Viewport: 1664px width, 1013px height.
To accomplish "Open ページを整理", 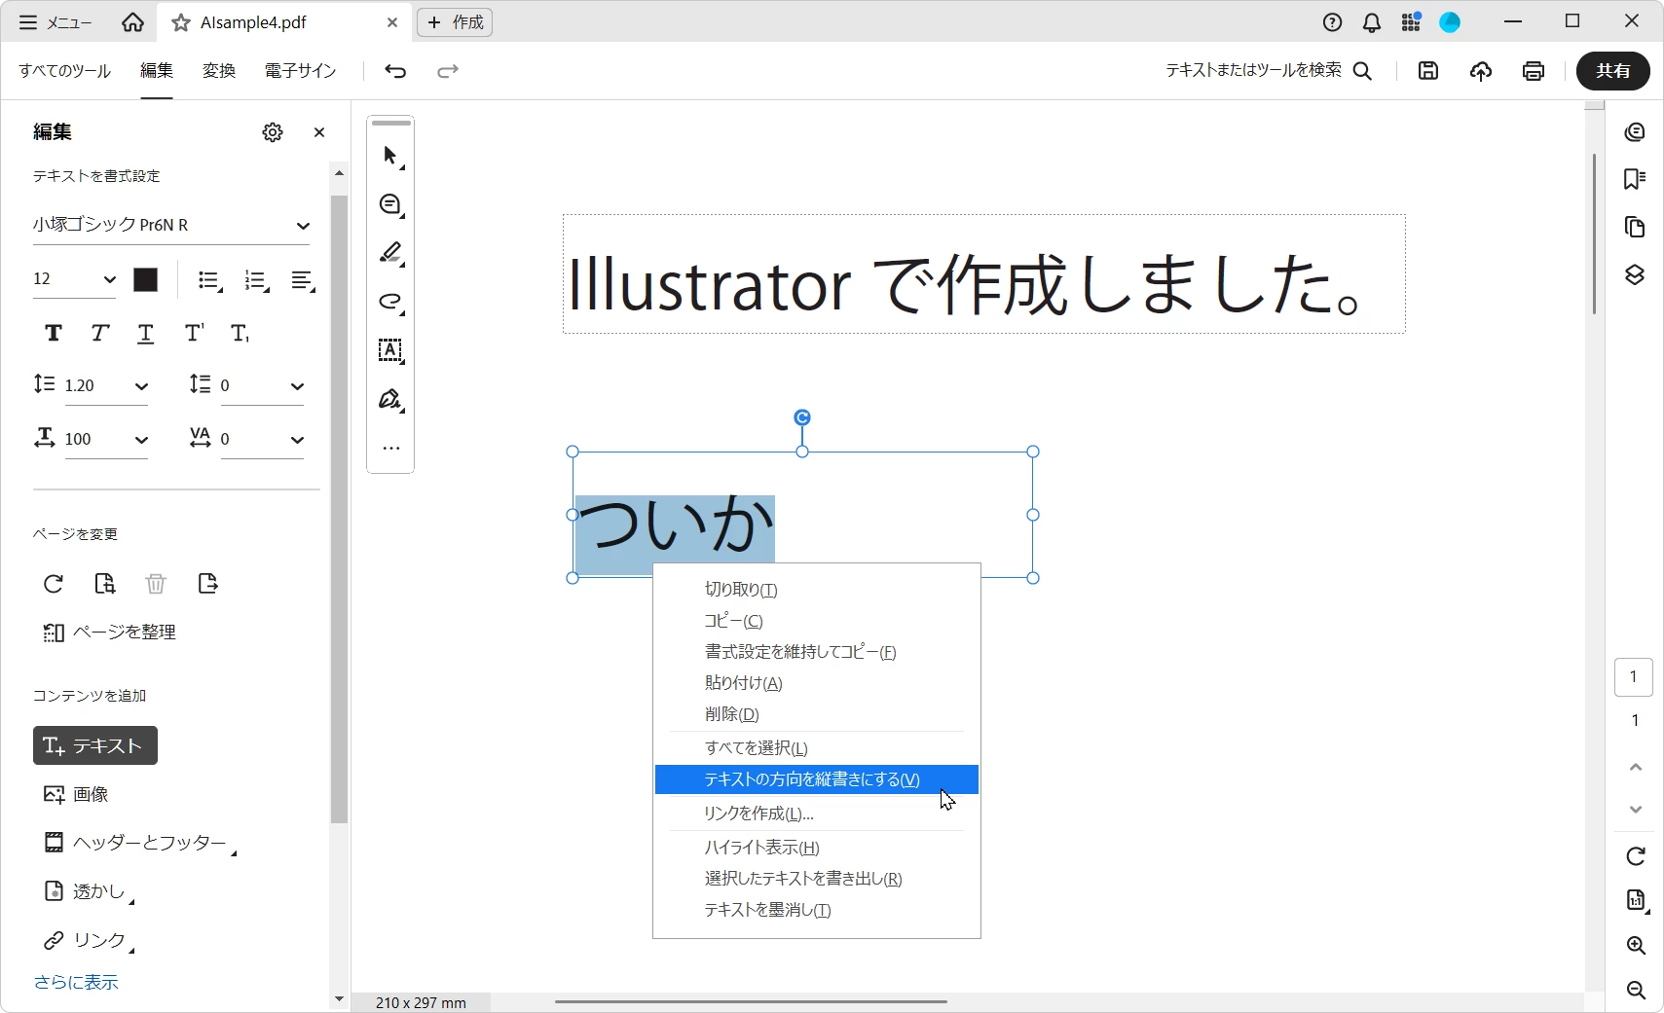I will (109, 633).
